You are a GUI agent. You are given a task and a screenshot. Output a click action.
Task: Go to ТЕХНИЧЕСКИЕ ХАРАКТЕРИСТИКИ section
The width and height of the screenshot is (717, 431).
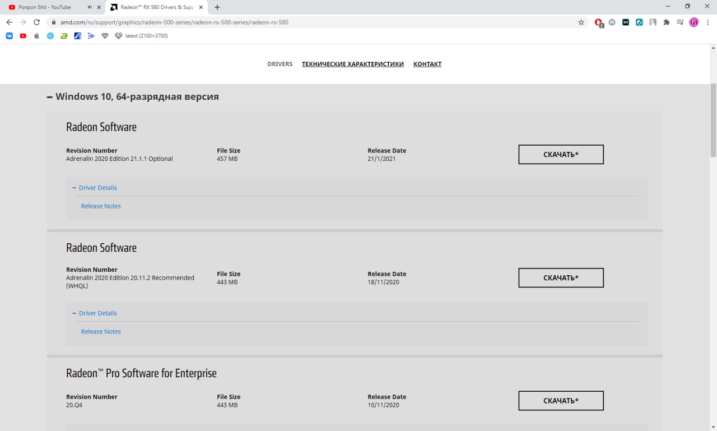point(353,64)
